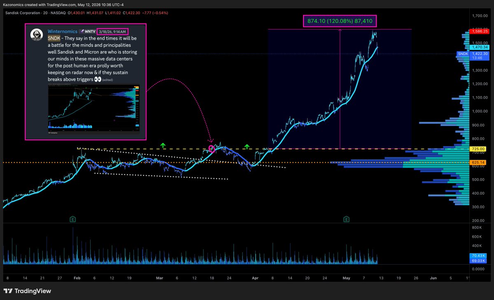Click the earnings E marker near February
The image size is (494, 300).
73,219
